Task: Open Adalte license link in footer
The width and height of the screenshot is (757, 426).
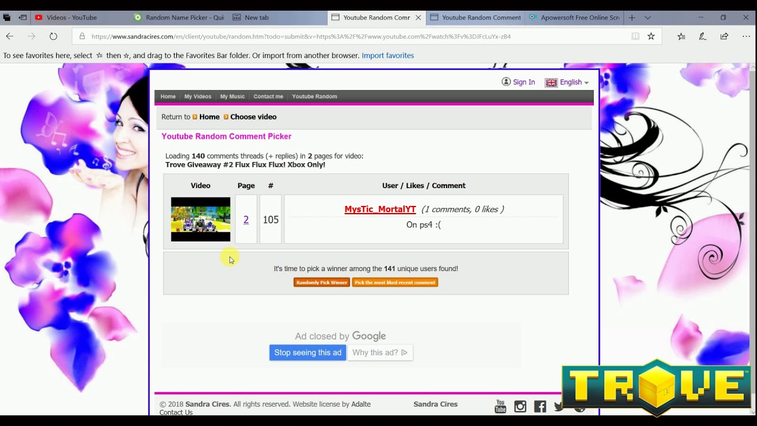Action: [361, 404]
